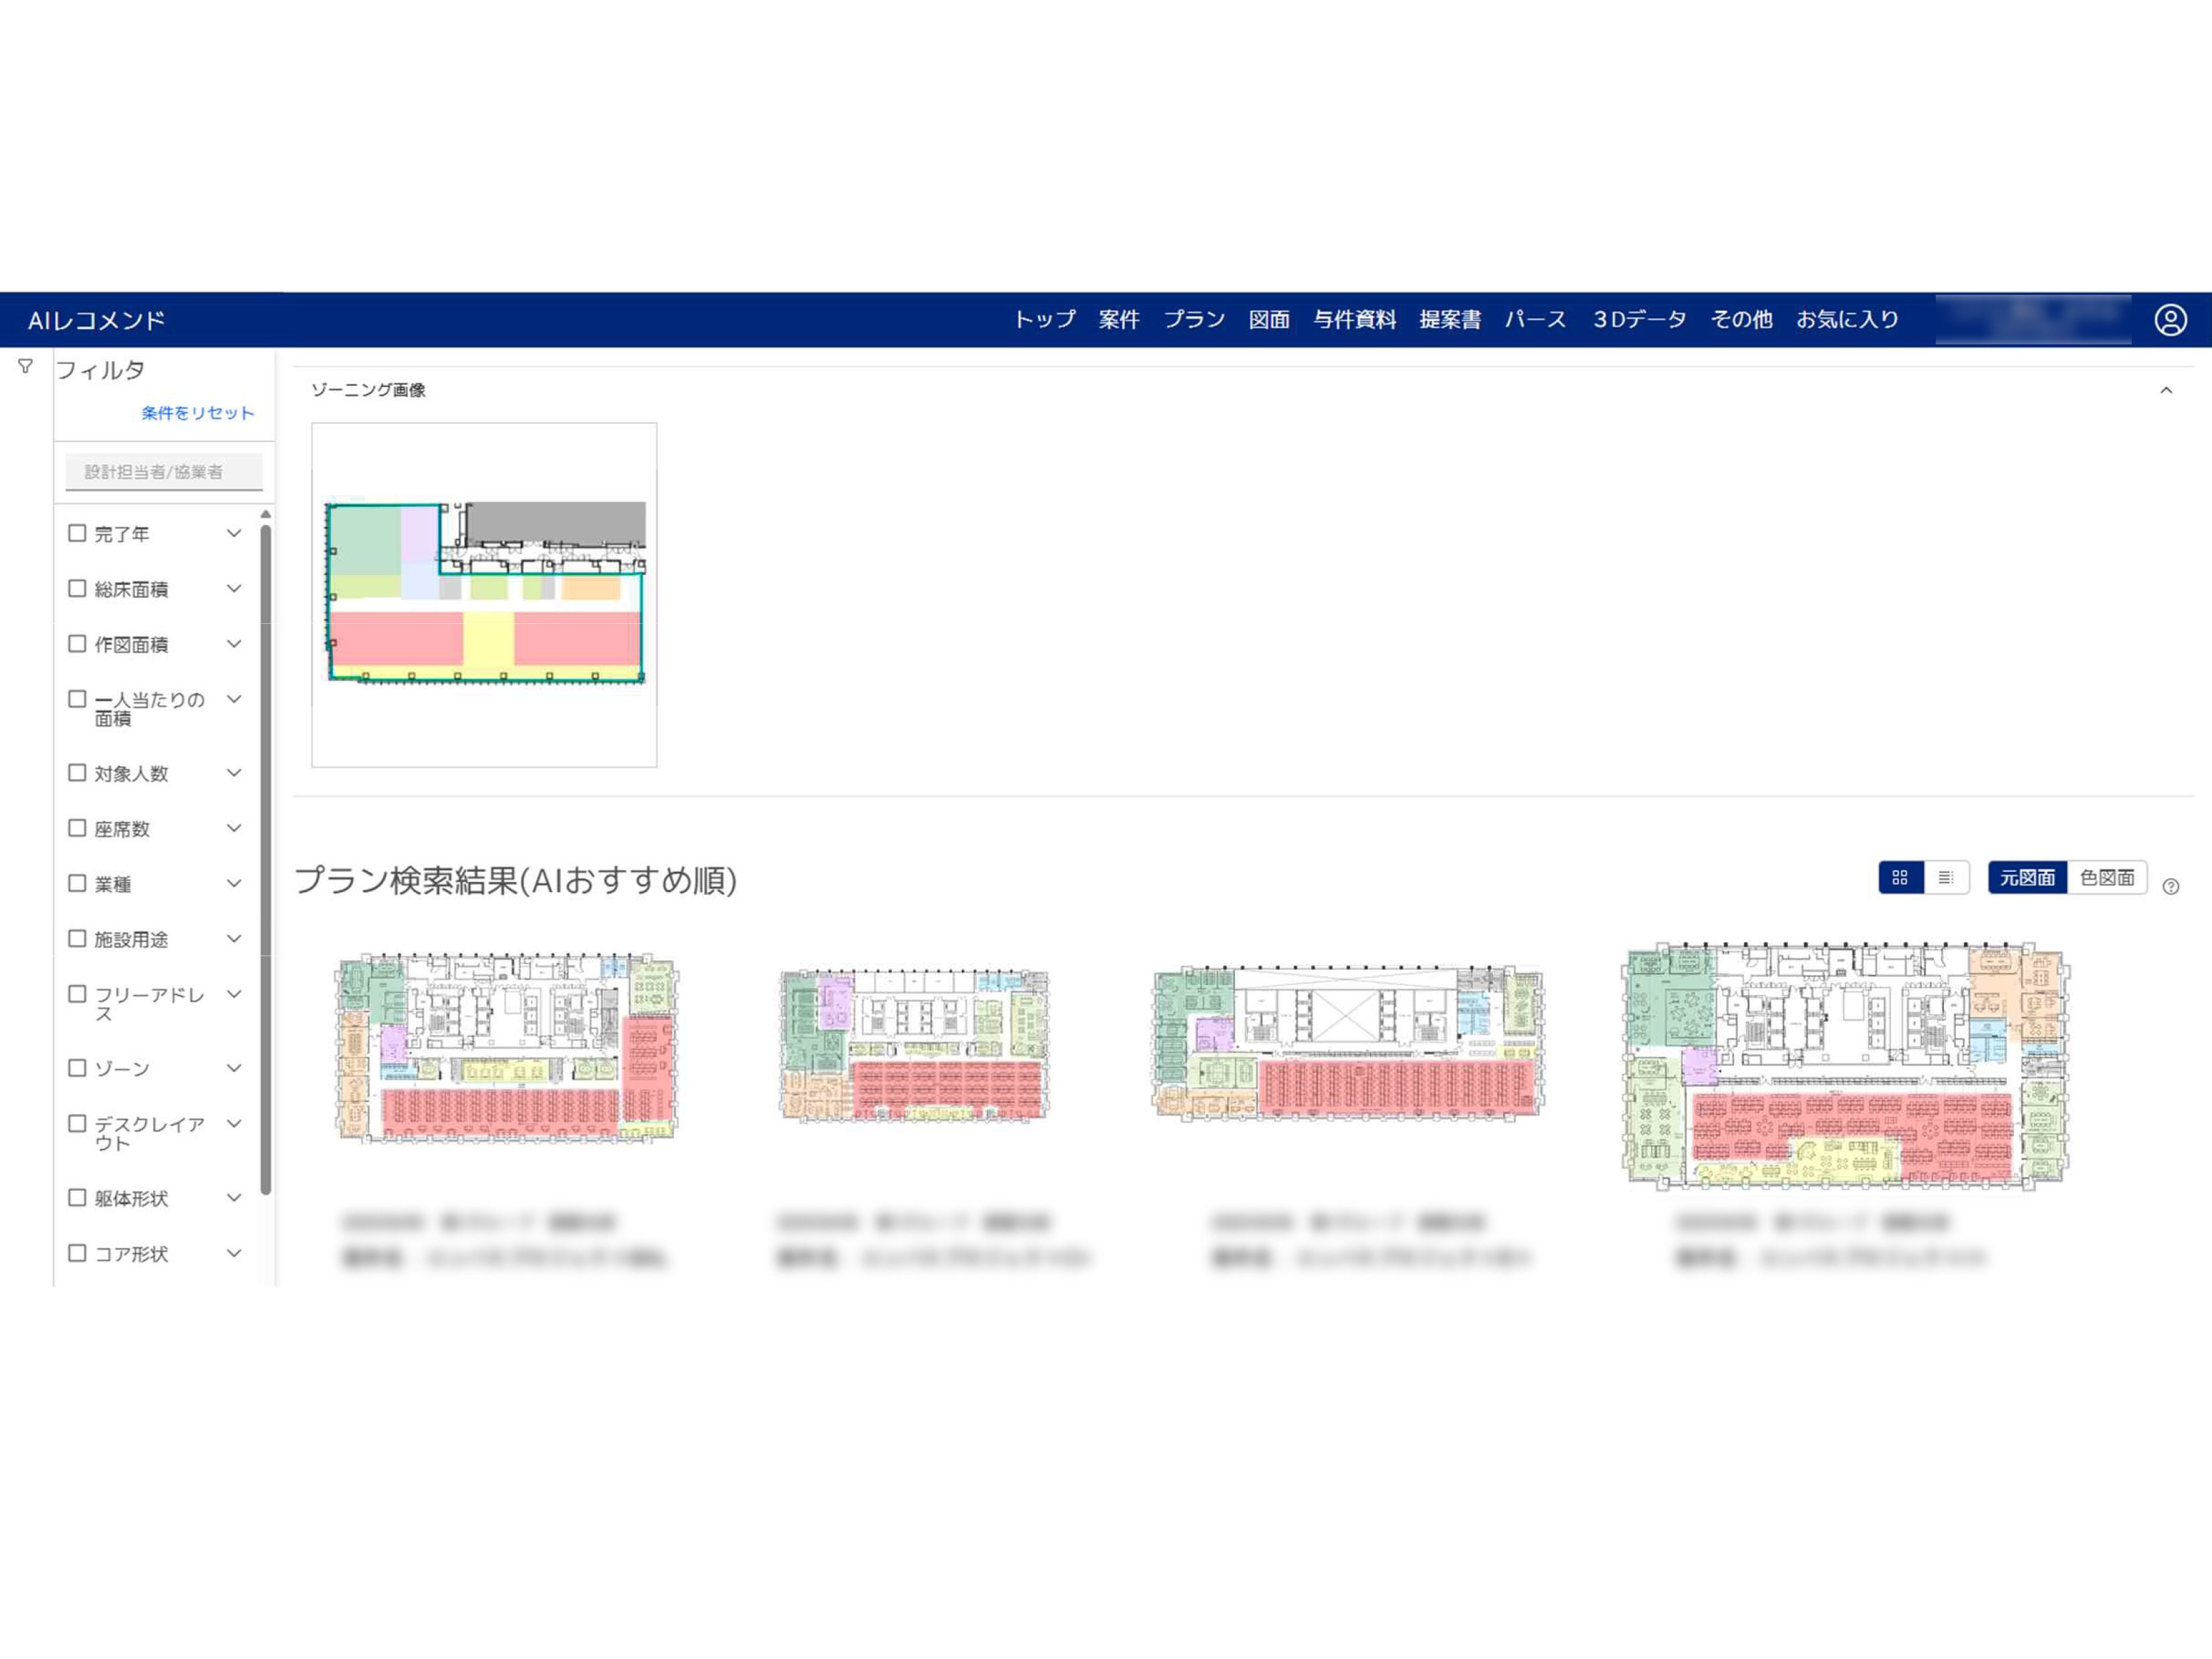Check the フリーアドレス checkbox
The width and height of the screenshot is (2212, 1659).
77,994
